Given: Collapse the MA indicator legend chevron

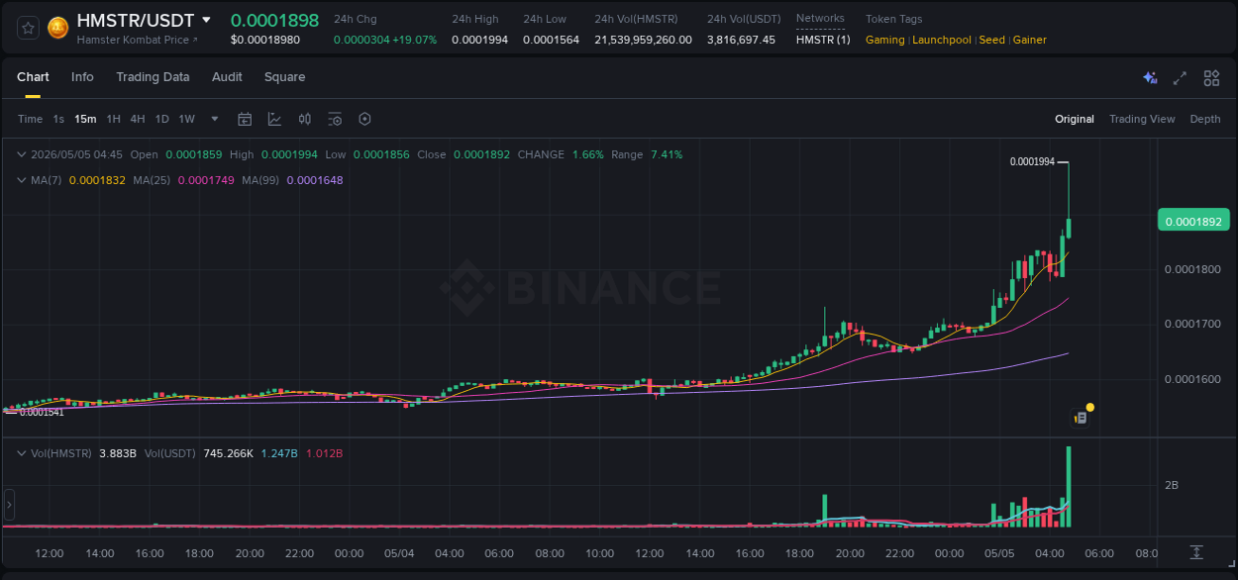Looking at the screenshot, I should pyautogui.click(x=22, y=180).
